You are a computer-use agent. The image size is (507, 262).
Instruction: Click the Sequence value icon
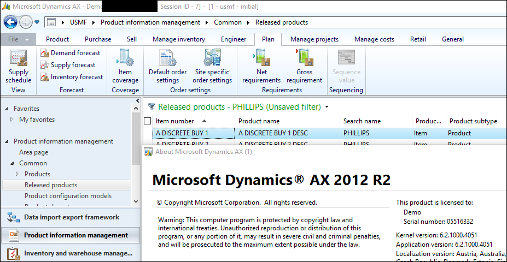pos(346,58)
